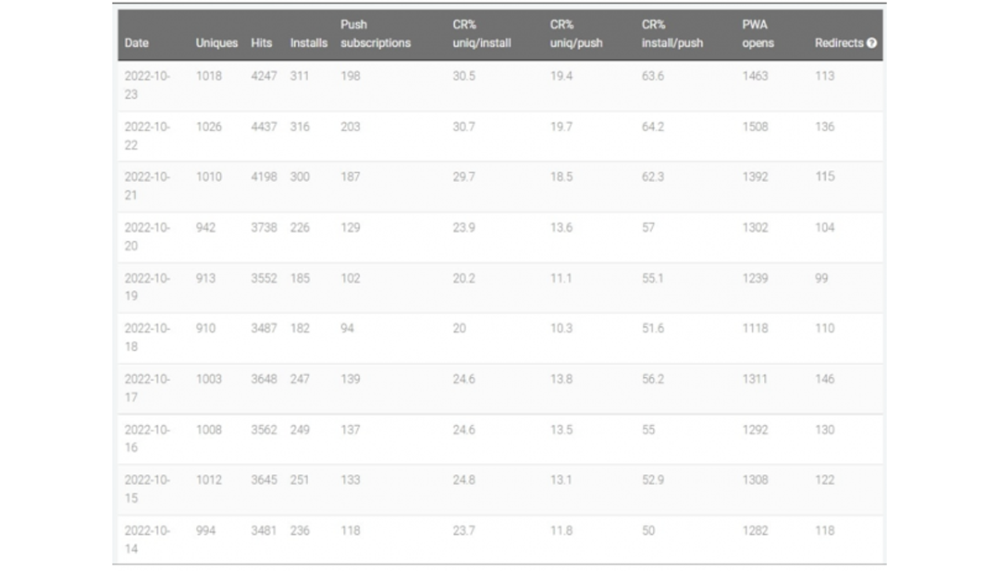Click the Redirects help question mark icon
Screen dimensions: 999x571
click(871, 43)
